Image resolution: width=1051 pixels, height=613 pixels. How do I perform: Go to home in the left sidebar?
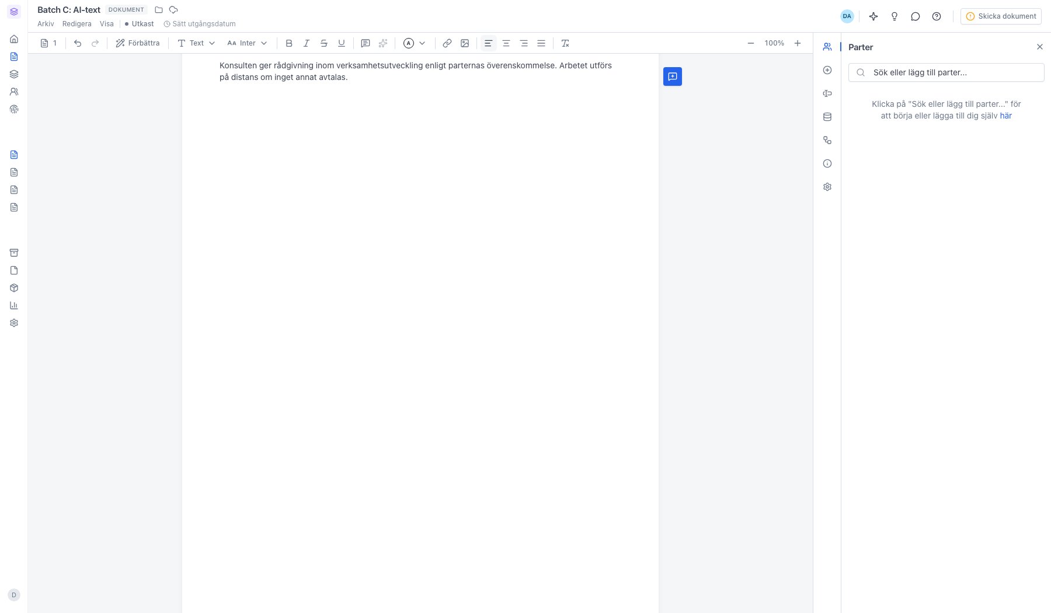[x=14, y=39]
